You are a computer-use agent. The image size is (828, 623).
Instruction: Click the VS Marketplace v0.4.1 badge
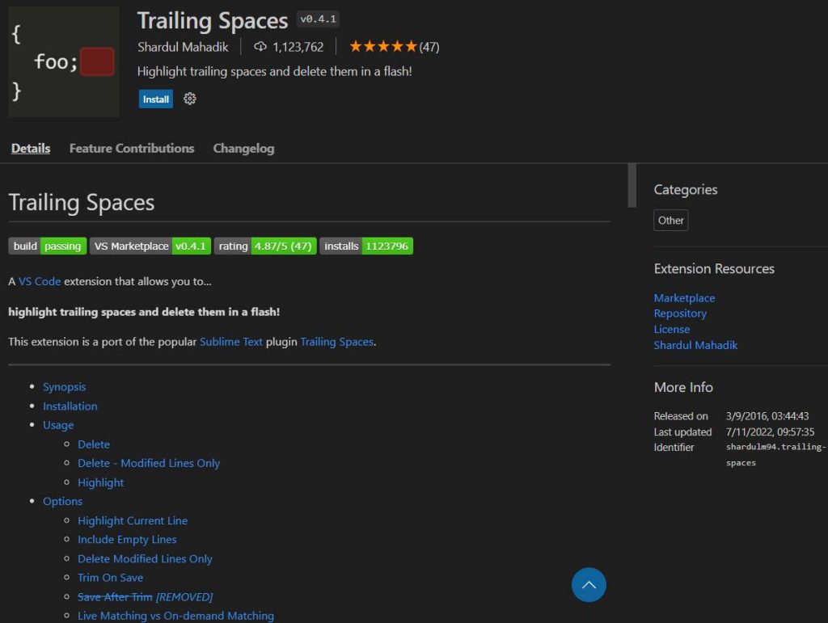coord(148,246)
